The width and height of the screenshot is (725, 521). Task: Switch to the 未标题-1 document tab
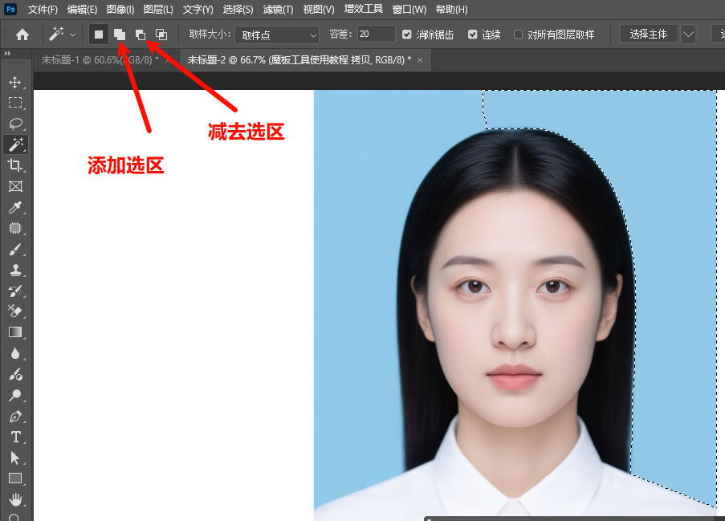click(100, 60)
